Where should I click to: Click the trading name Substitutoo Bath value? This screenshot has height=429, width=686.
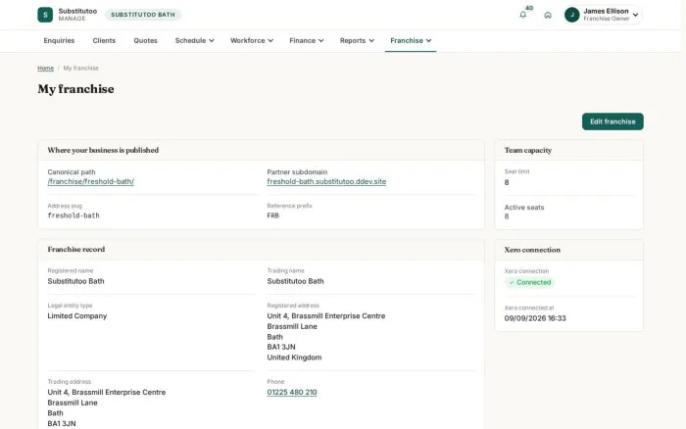(295, 281)
